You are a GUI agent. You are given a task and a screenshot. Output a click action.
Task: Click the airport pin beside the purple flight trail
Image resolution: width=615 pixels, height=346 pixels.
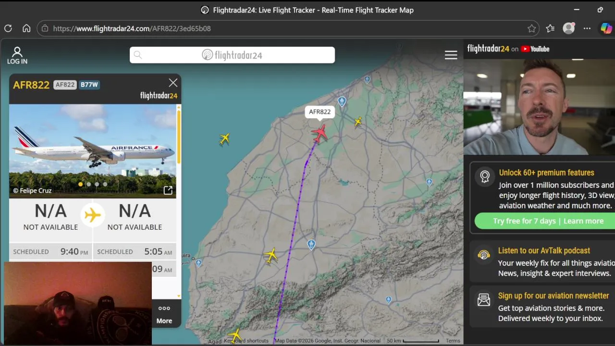pos(311,245)
